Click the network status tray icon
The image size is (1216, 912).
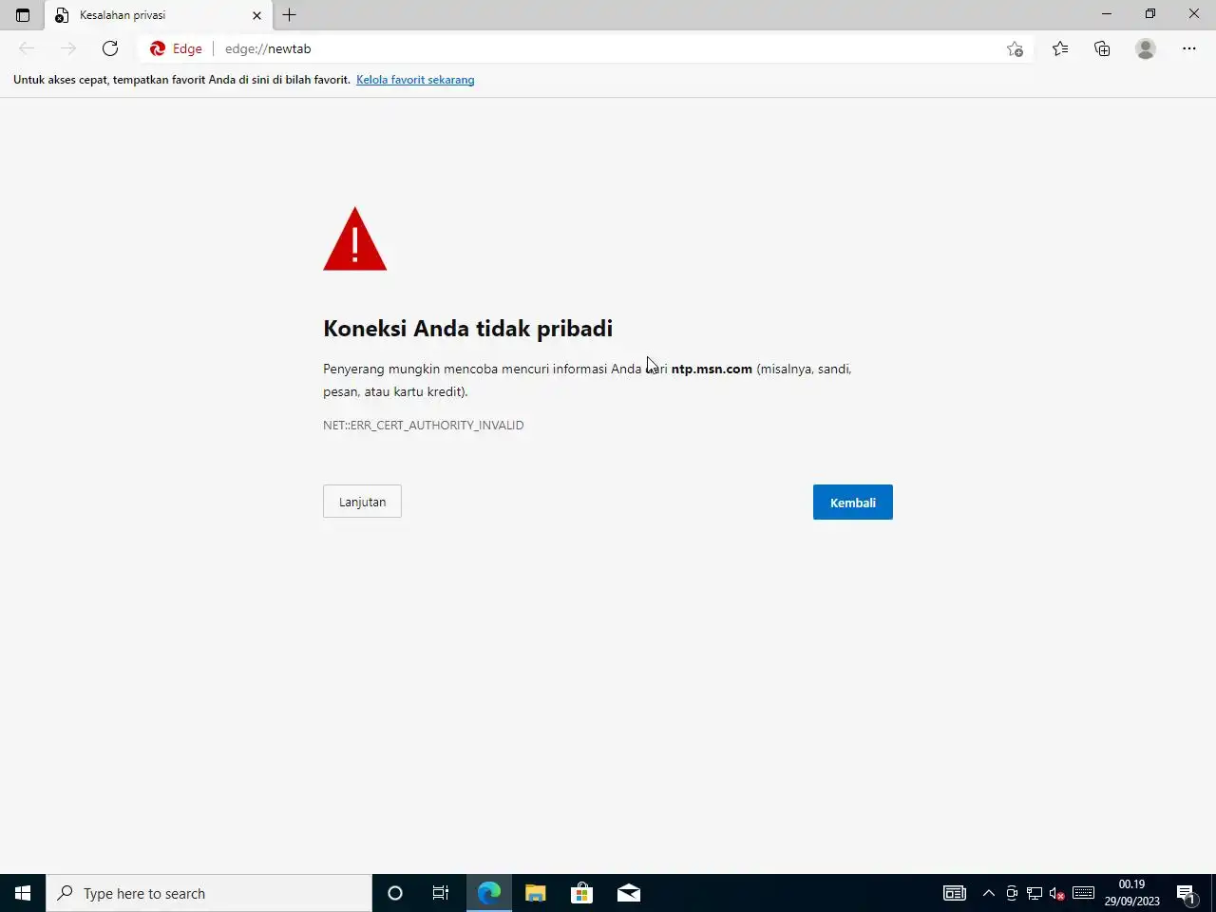(x=1035, y=893)
